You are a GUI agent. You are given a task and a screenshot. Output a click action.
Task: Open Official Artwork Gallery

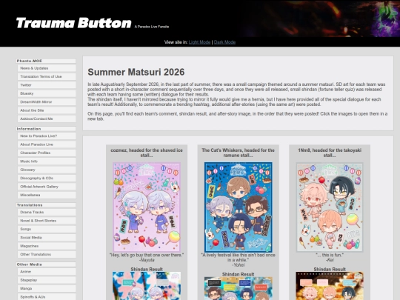point(47,187)
